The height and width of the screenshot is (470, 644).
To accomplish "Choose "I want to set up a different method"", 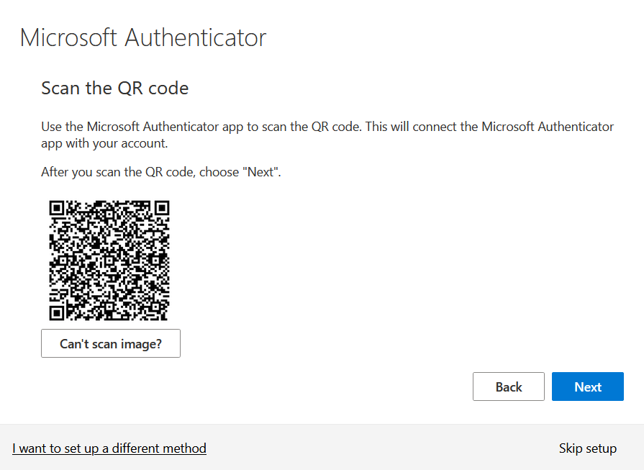I will [109, 448].
